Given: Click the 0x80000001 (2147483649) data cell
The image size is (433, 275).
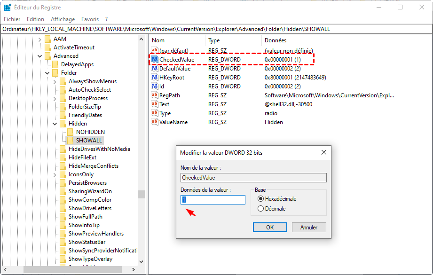Looking at the screenshot, I should point(295,78).
